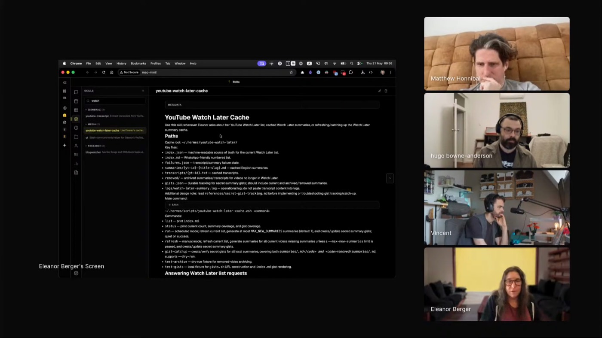Open the document icon in the sidebar
The image size is (602, 338).
[x=76, y=173]
